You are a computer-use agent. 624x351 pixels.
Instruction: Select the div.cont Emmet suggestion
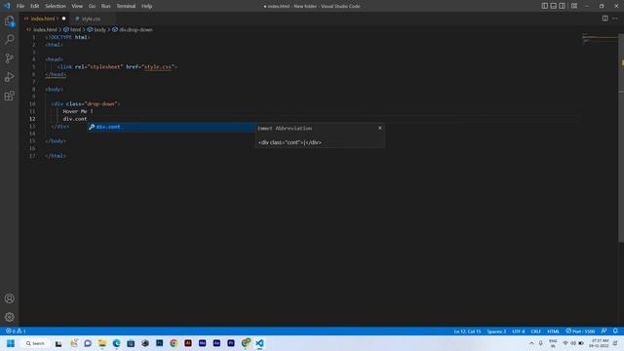[172, 127]
